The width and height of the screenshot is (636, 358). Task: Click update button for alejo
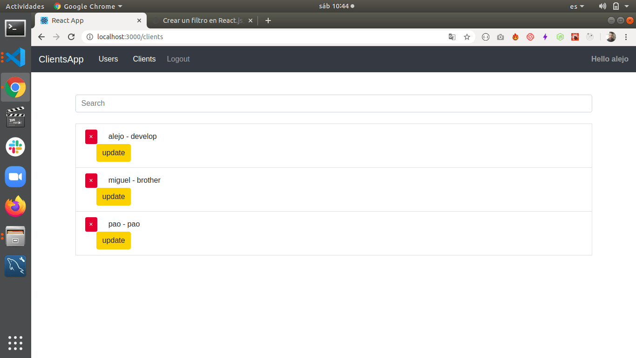click(114, 153)
